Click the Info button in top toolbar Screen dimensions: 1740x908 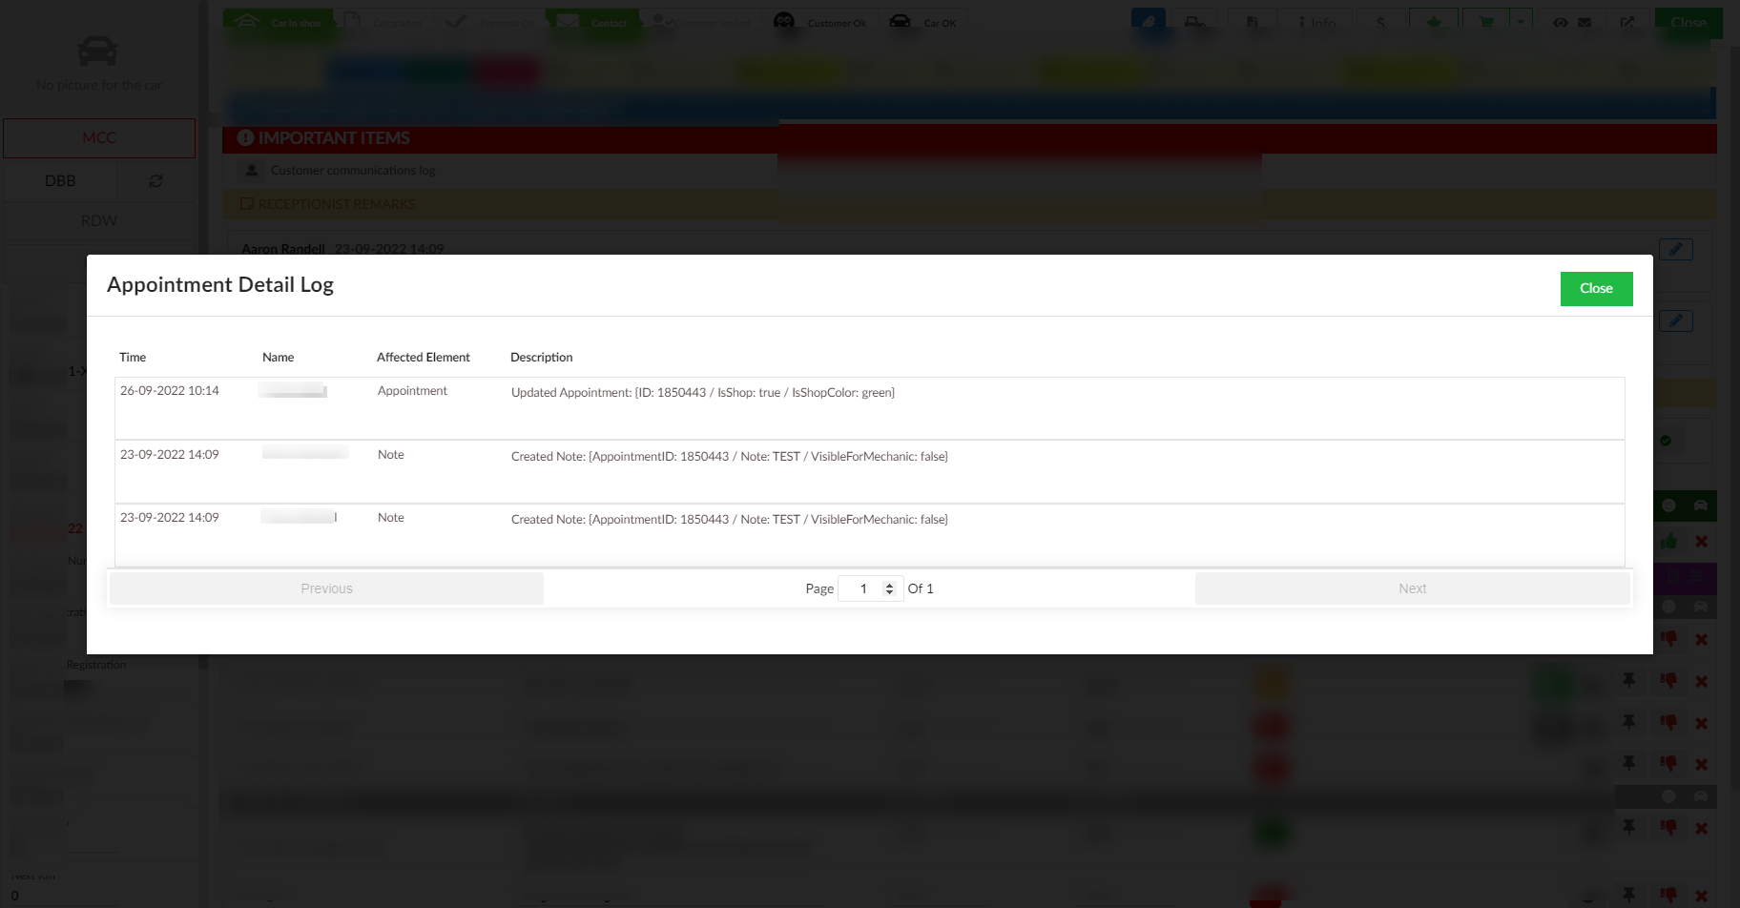[1317, 23]
